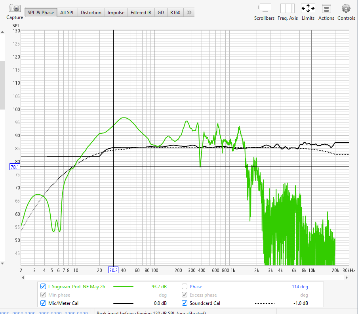Enable the Phase trace checkbox
The width and height of the screenshot is (358, 314).
[x=185, y=287]
